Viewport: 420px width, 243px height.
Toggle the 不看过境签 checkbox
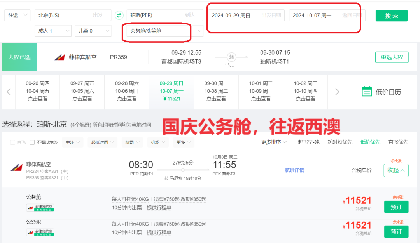(32, 142)
